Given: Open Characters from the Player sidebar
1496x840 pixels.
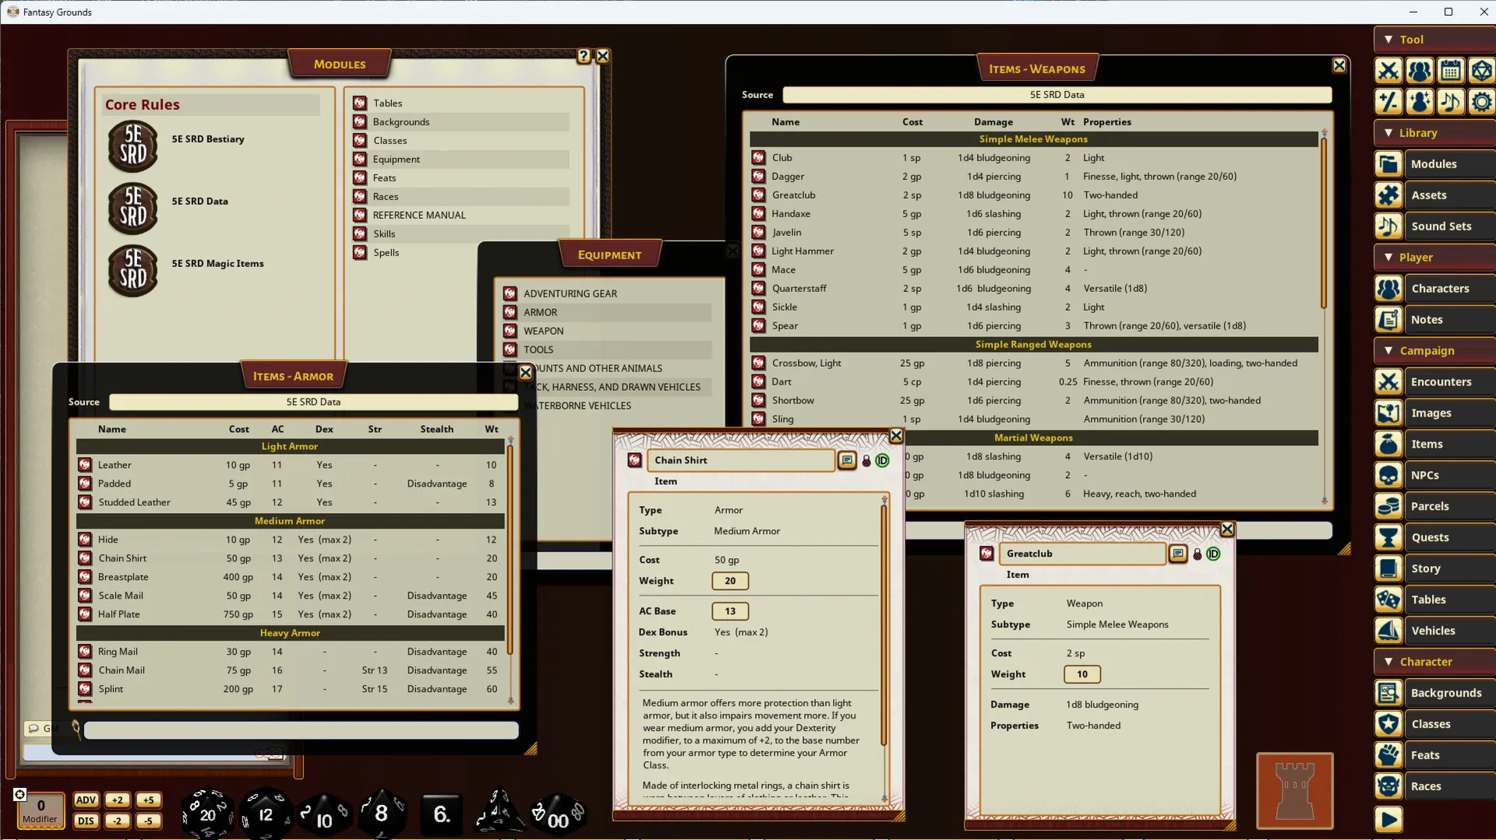Looking at the screenshot, I should click(1434, 289).
